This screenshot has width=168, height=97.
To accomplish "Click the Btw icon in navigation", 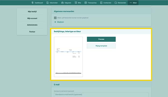I will point(76,3).
